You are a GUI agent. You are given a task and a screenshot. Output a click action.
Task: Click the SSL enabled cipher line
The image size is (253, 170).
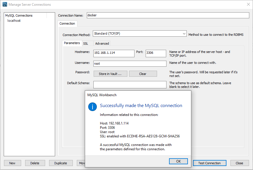click(x=140, y=136)
